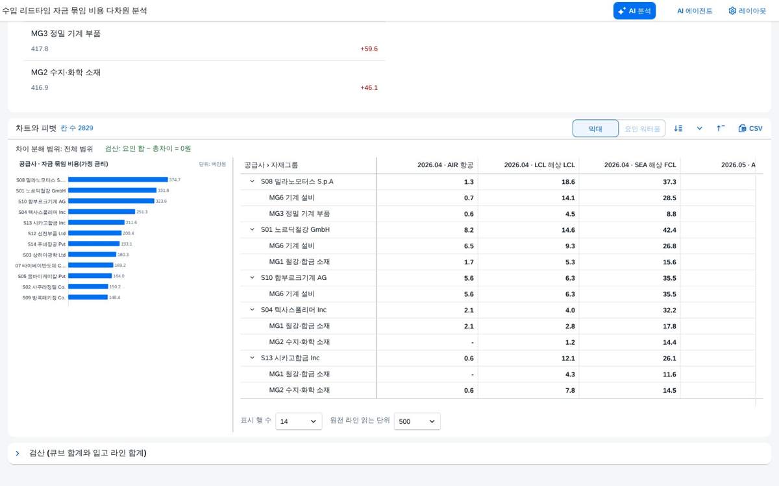The height and width of the screenshot is (486, 779).
Task: Collapse the S13 시카고합금 Inc row
Action: pyautogui.click(x=252, y=358)
